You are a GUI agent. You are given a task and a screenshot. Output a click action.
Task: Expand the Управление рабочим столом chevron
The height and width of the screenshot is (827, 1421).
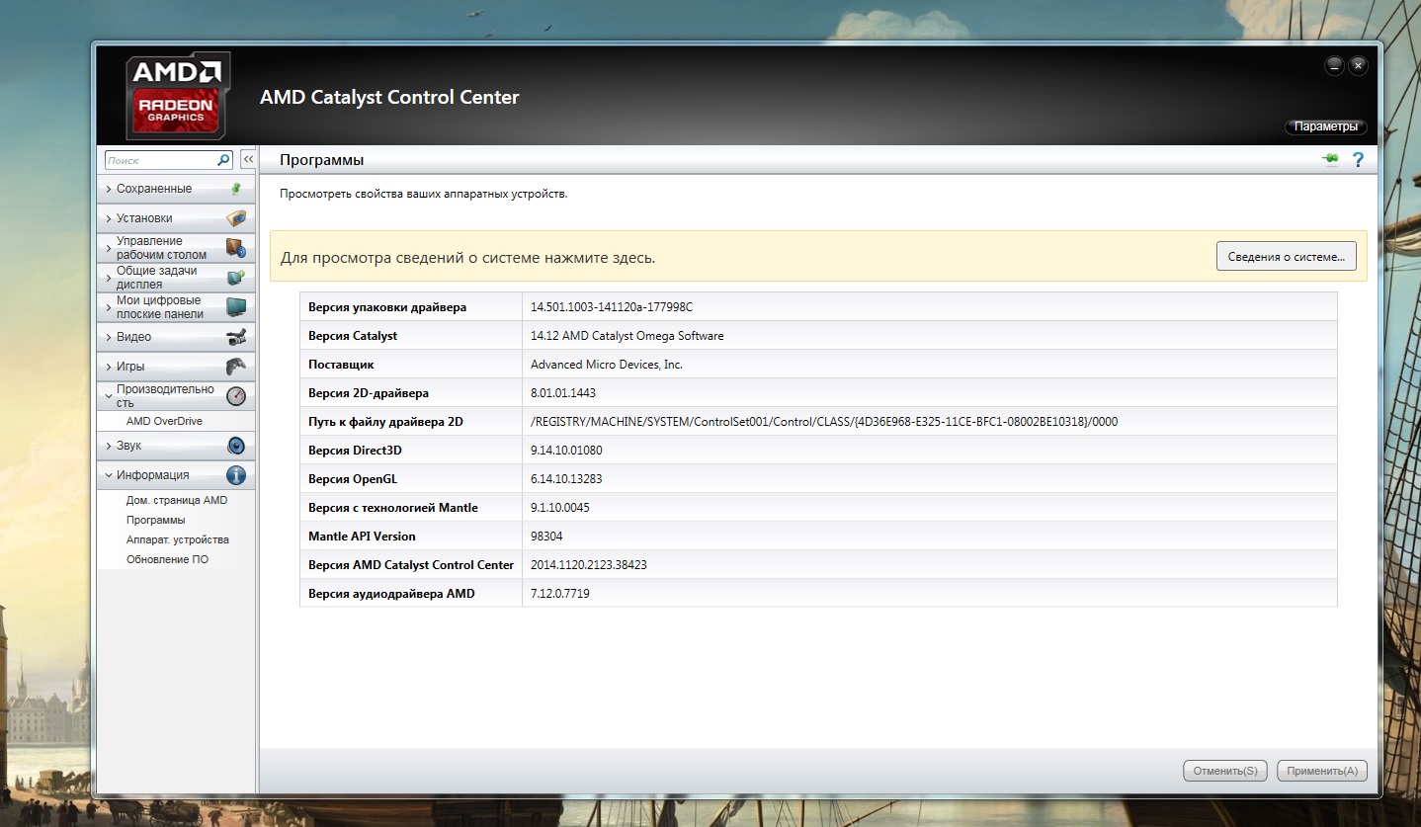pos(109,248)
